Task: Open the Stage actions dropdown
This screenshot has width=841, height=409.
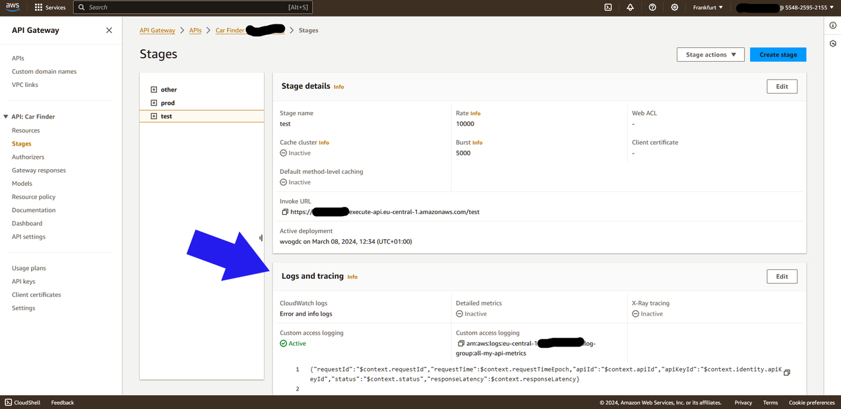Action: [710, 55]
